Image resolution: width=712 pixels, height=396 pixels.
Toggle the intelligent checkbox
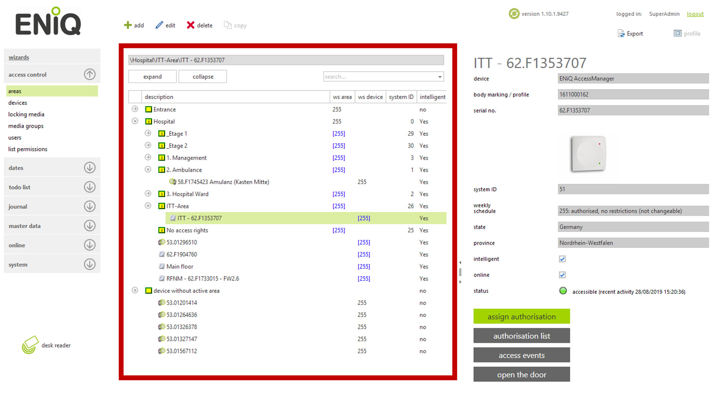coord(562,259)
